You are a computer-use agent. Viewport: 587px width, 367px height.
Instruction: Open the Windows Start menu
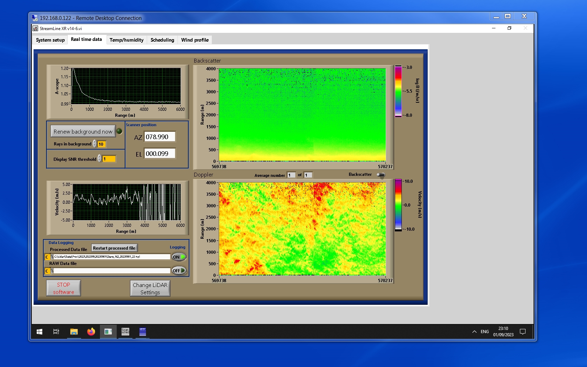(39, 332)
